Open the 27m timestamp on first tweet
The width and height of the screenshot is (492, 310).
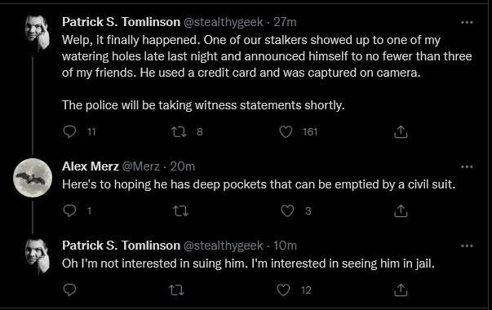coord(285,22)
